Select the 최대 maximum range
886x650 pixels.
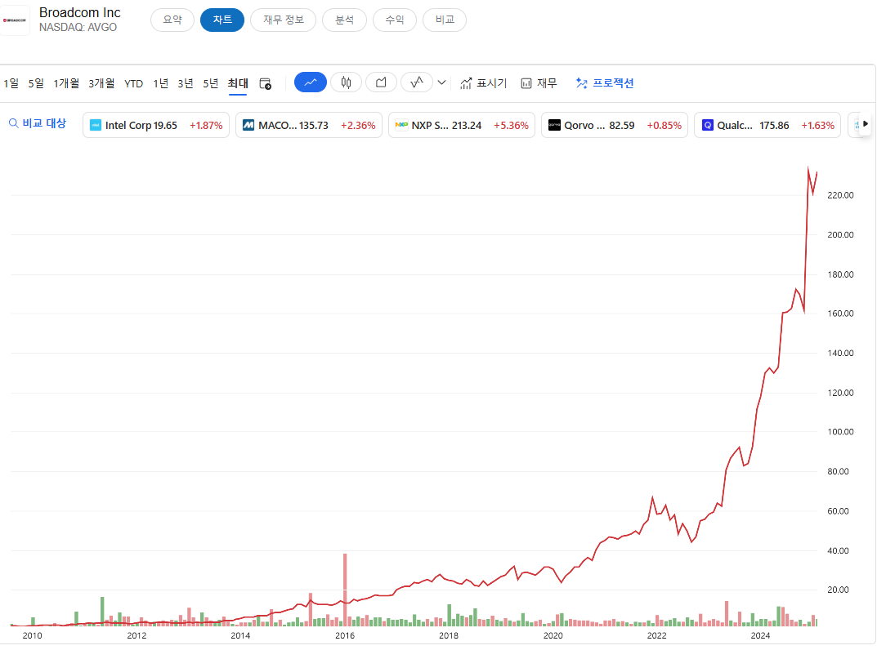pos(238,83)
